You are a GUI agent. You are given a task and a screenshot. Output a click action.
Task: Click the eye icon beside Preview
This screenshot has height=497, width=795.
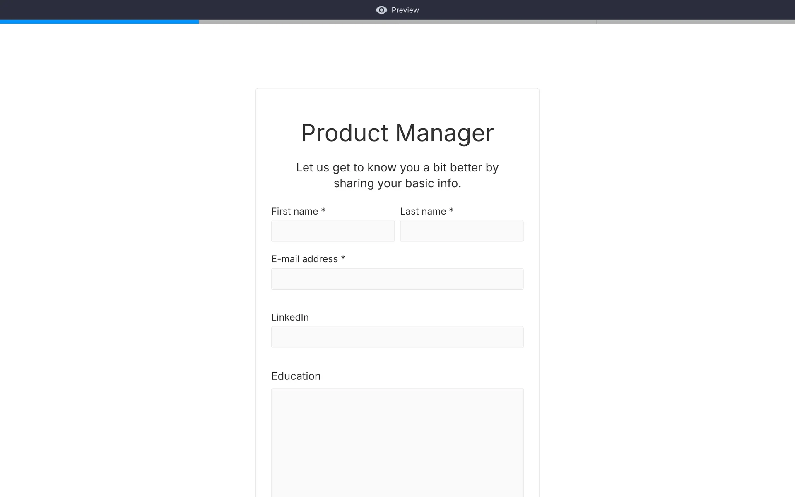381,10
